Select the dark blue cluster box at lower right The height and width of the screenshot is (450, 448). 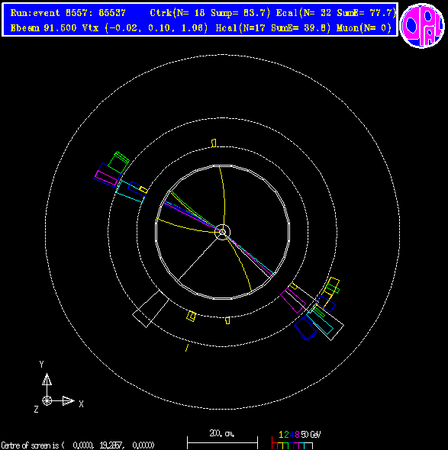coord(306,329)
